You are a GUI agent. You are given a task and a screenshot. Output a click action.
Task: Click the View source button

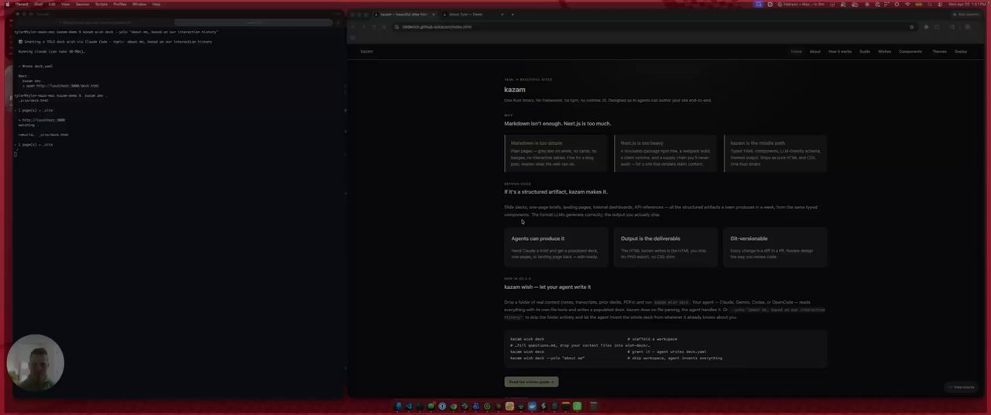click(x=961, y=387)
